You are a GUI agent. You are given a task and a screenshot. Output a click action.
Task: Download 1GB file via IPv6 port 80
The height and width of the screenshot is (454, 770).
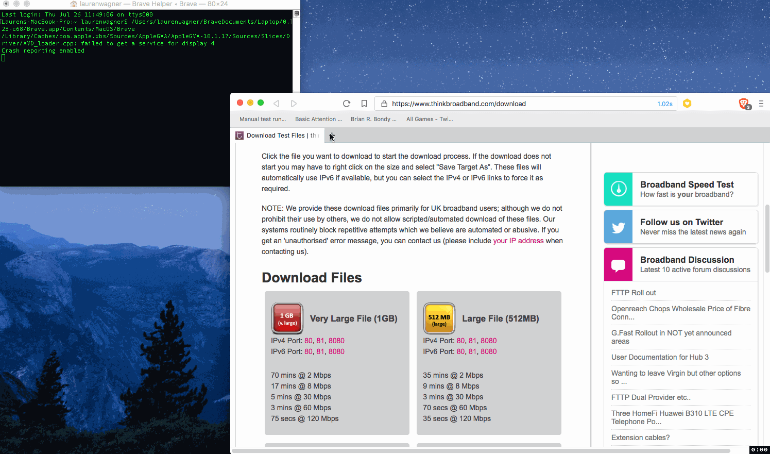(x=309, y=351)
